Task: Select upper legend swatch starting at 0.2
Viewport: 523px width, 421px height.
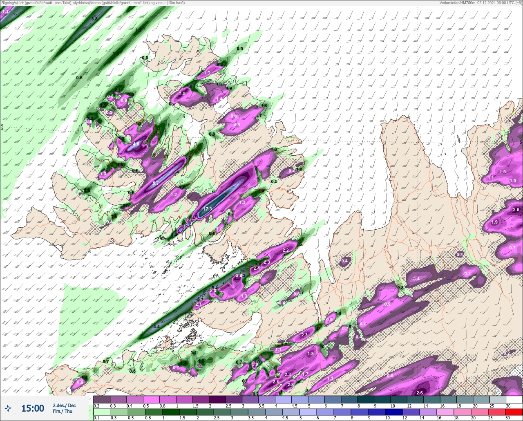Action: (102, 399)
